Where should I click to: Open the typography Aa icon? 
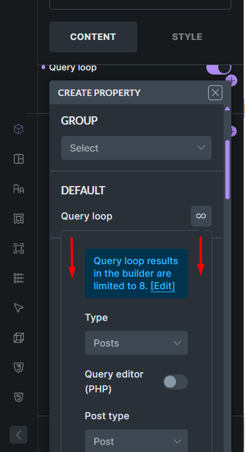[x=18, y=189]
